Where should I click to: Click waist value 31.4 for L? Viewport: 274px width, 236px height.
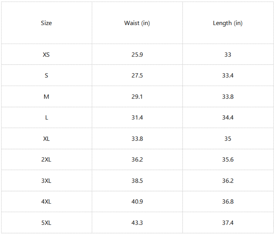(x=137, y=117)
